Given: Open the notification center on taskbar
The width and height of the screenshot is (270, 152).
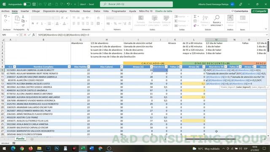Looking at the screenshot, I should pos(264,148).
